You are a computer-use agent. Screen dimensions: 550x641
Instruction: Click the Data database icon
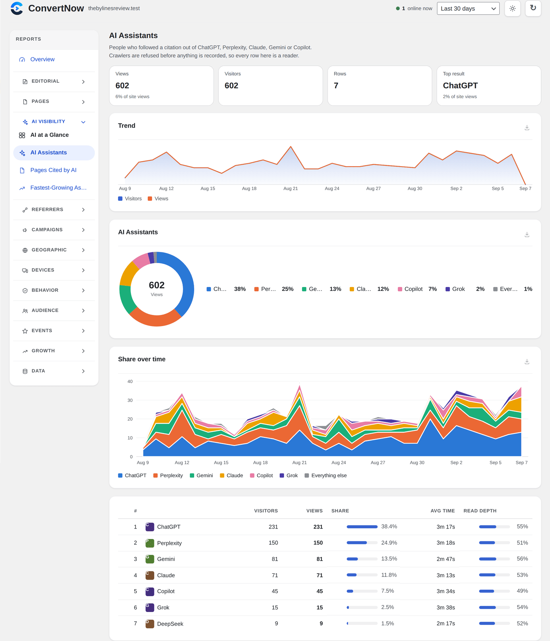coord(25,371)
